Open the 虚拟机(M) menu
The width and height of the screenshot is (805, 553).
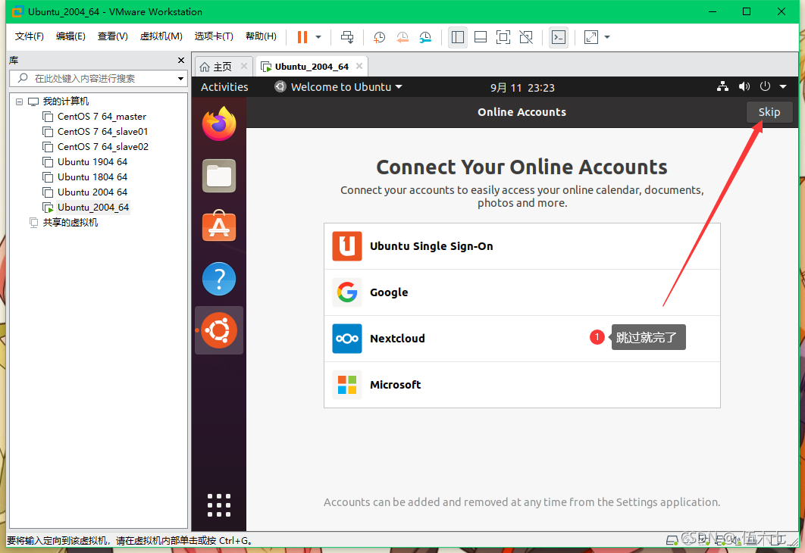point(161,36)
